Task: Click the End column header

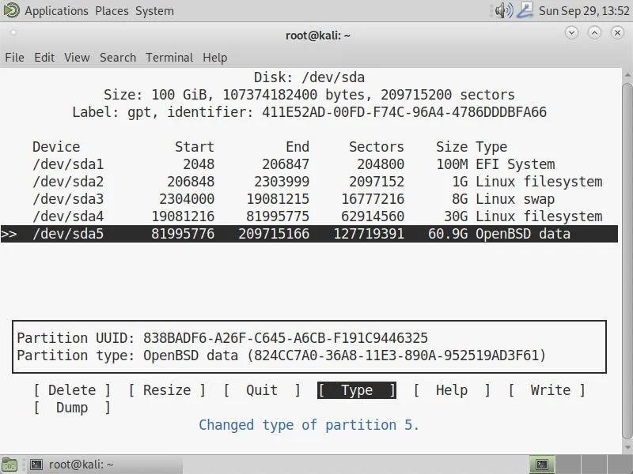Action: 298,147
